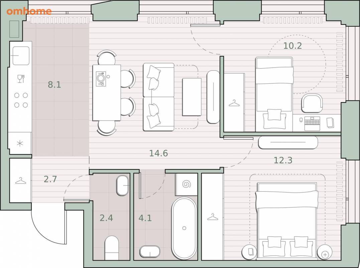Image resolution: width=360 pixels, height=268 pixels.
Task: Click the kitchen sink icon
Action: tap(21, 56)
